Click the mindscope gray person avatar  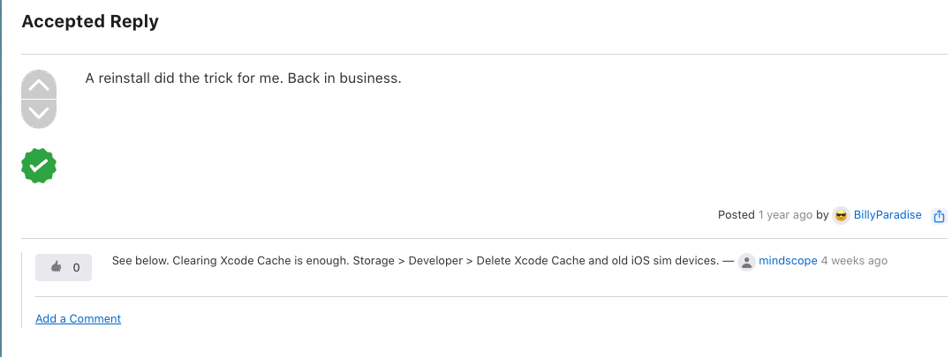(x=746, y=262)
